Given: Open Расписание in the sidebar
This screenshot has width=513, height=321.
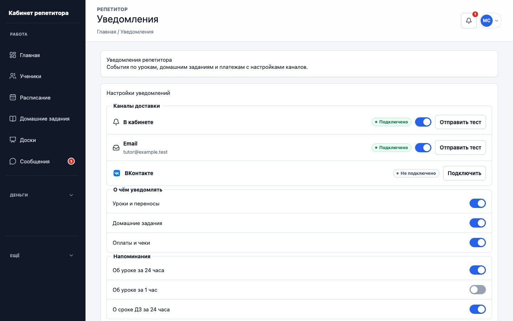Looking at the screenshot, I should 42,97.
